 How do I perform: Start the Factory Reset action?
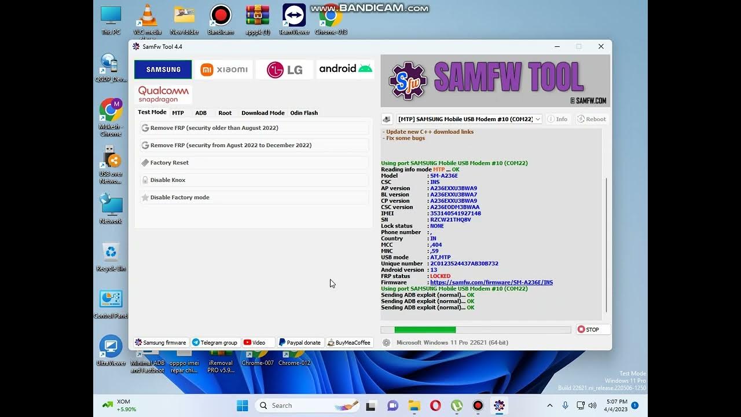254,163
